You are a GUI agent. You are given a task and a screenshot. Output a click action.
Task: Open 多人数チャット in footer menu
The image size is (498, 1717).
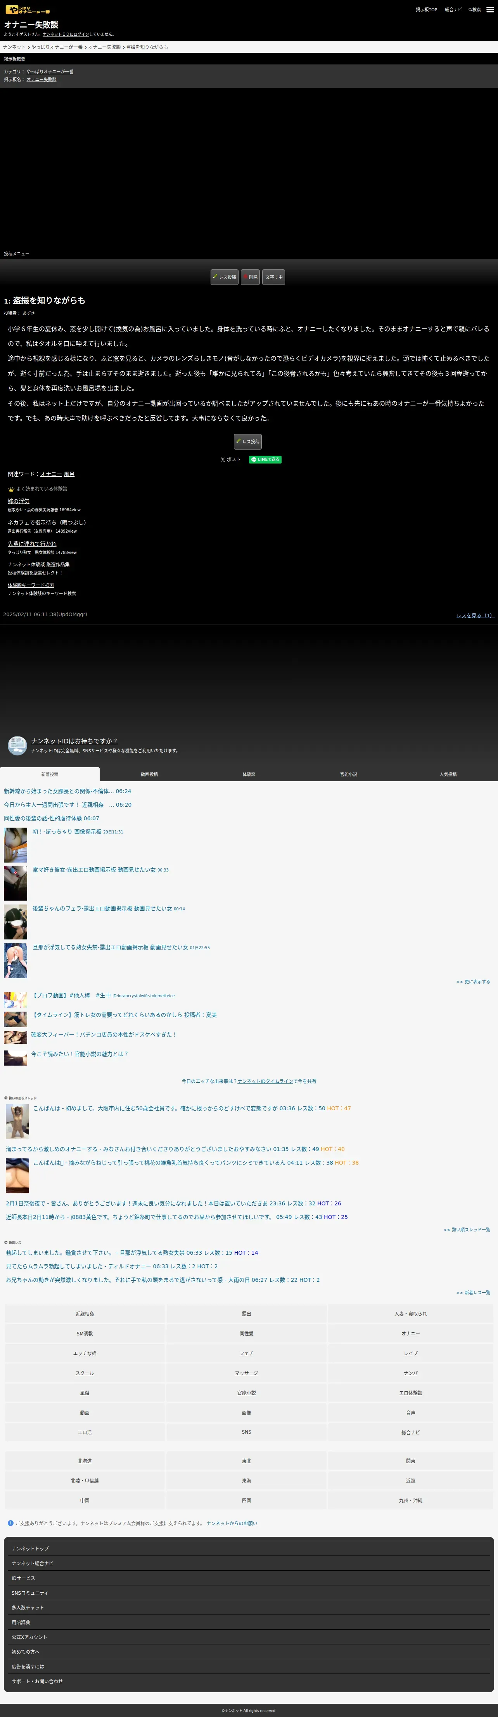tap(249, 1607)
